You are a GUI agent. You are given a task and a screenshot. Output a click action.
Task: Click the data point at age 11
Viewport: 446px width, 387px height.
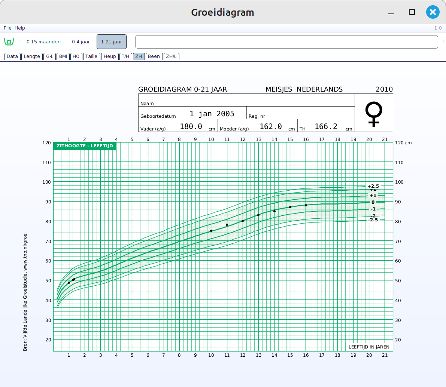point(227,225)
